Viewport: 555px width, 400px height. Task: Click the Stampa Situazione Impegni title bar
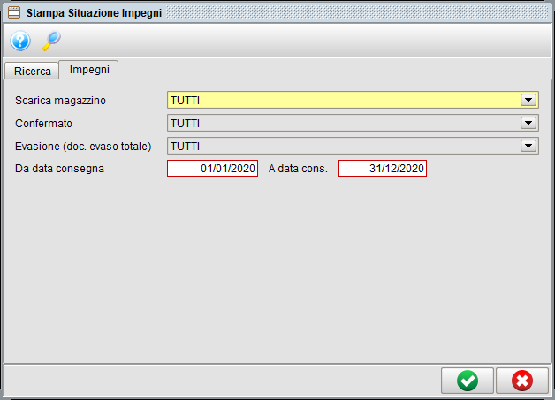tap(265, 13)
